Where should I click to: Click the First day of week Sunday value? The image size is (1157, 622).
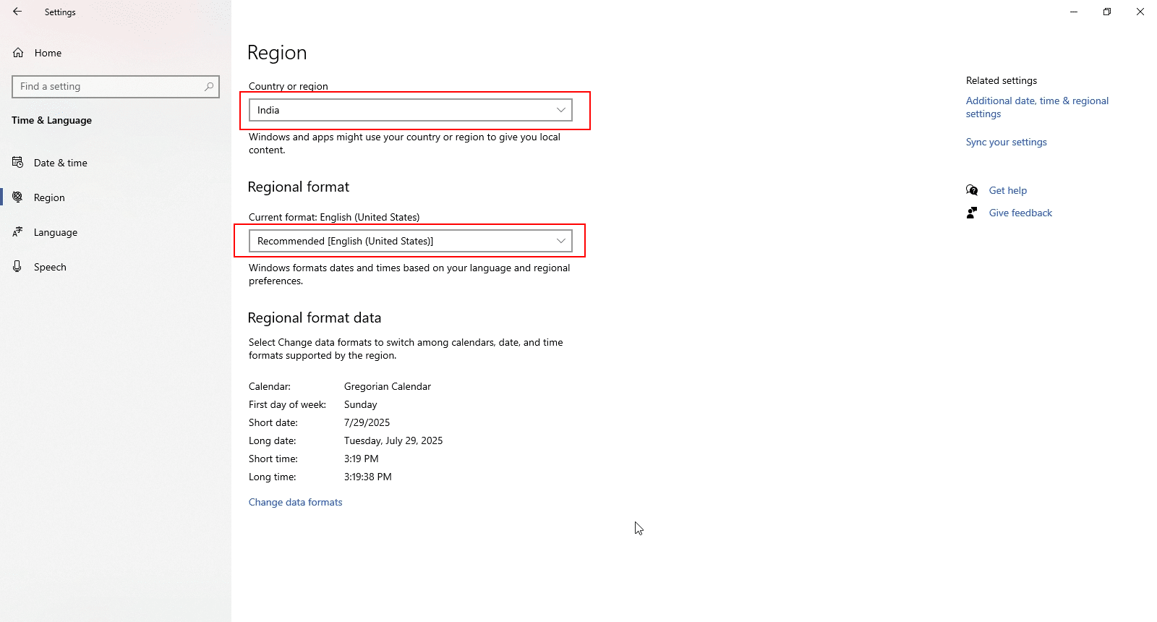tap(360, 404)
